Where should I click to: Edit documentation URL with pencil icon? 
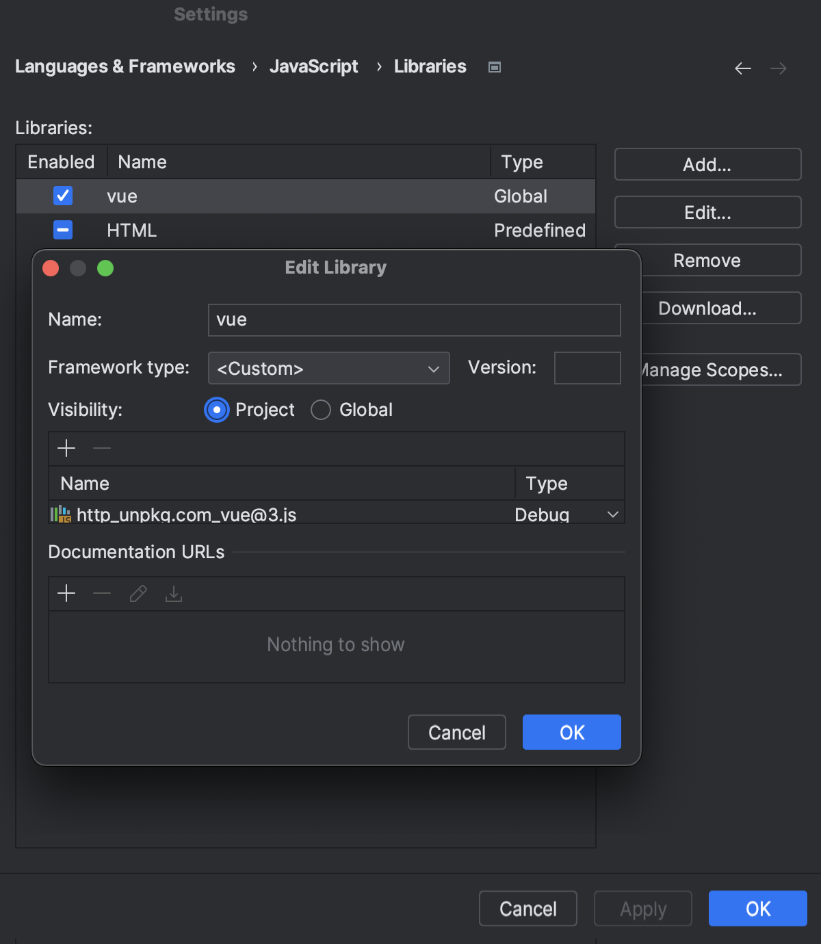click(138, 593)
